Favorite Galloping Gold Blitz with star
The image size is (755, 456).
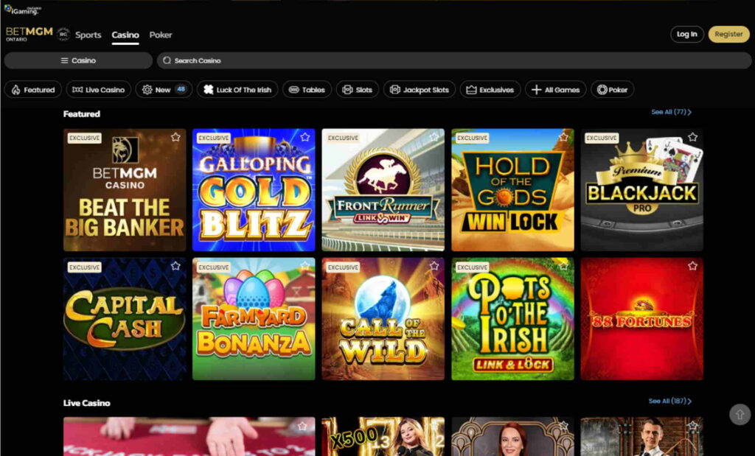point(305,137)
